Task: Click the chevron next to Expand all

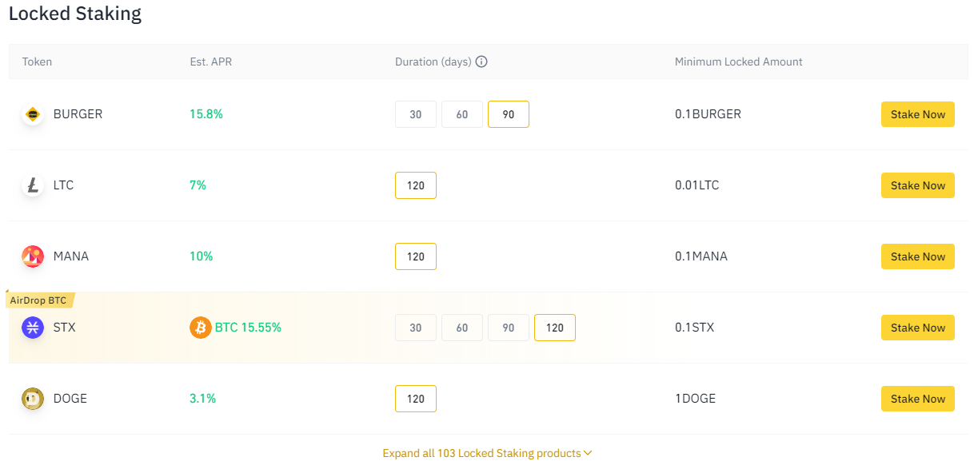Action: [x=588, y=453]
